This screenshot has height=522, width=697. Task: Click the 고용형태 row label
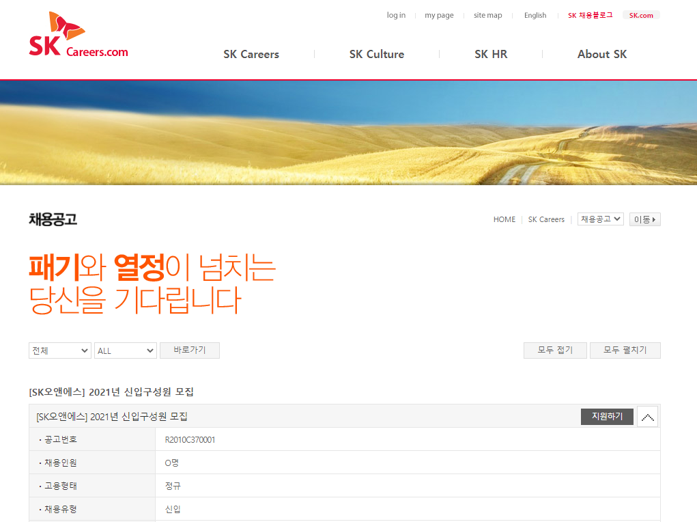(61, 486)
